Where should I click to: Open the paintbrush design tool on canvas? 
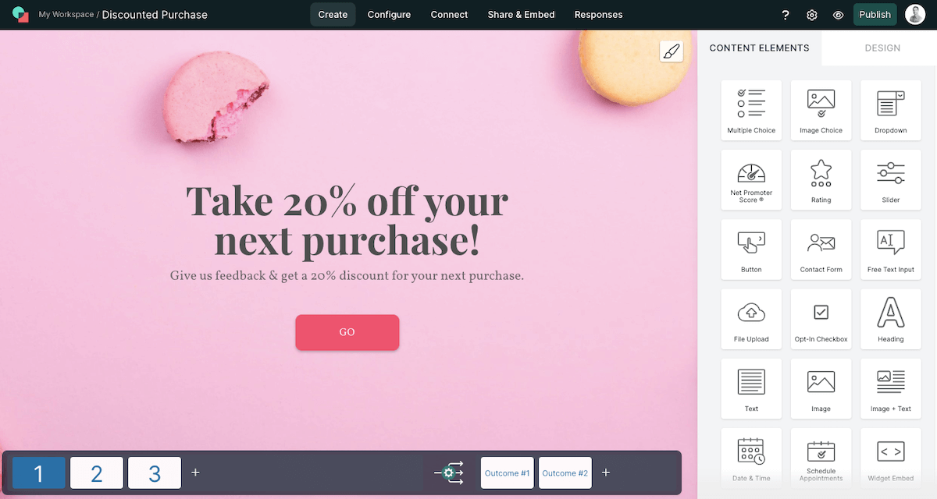click(671, 51)
